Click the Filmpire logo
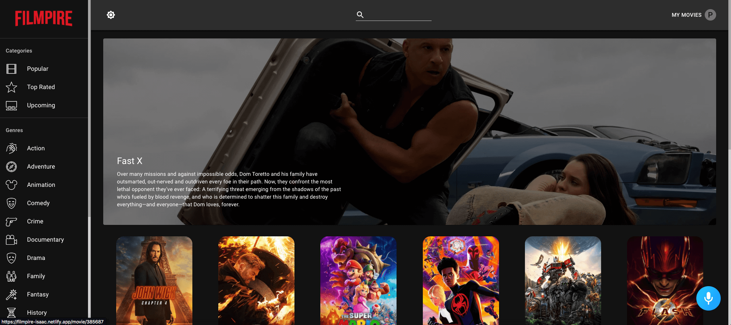 pos(44,18)
